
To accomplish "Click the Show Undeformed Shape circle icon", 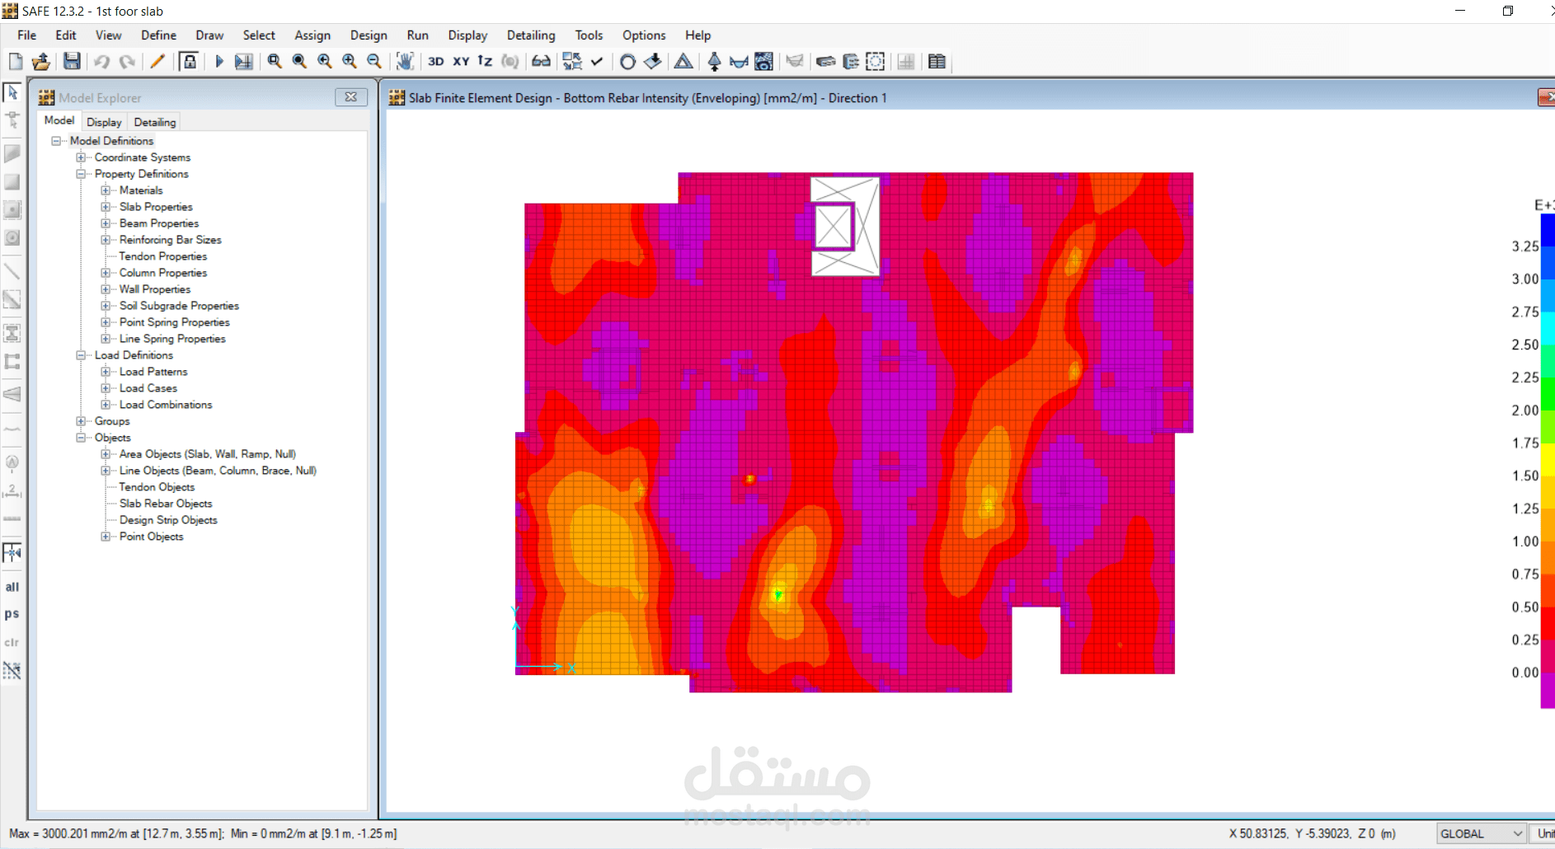I will [x=627, y=62].
